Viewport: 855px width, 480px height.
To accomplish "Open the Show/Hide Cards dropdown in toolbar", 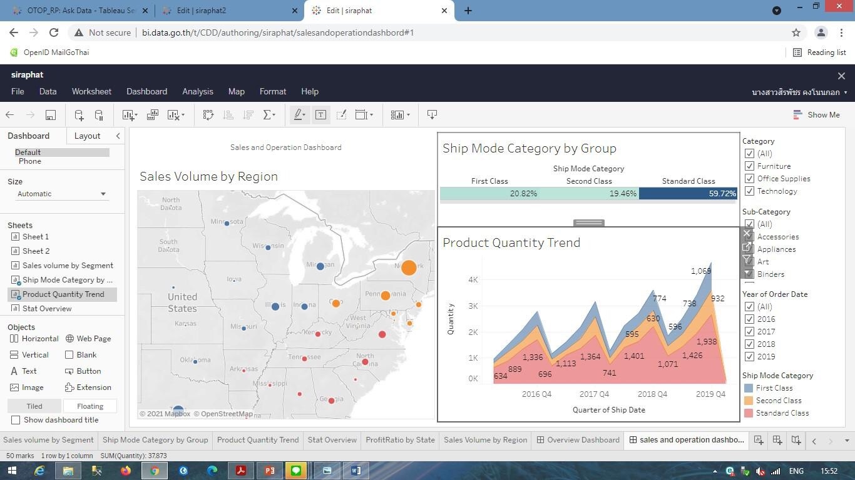I will click(x=400, y=115).
